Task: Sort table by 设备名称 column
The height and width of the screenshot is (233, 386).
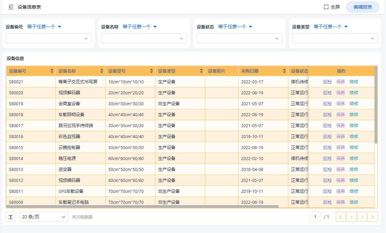Action: (101, 71)
